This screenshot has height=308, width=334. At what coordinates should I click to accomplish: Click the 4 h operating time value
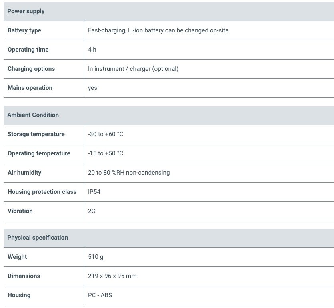coord(92,50)
